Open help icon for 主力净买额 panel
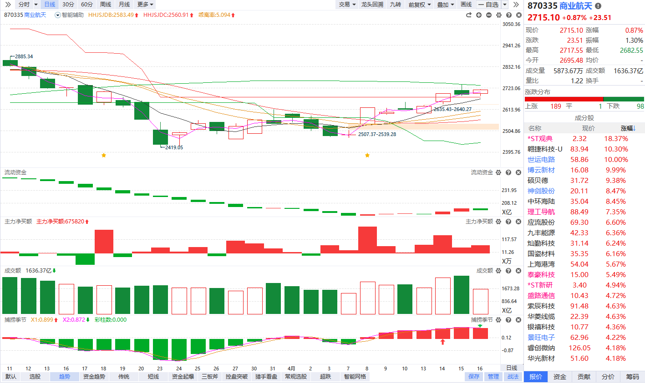 (508, 222)
